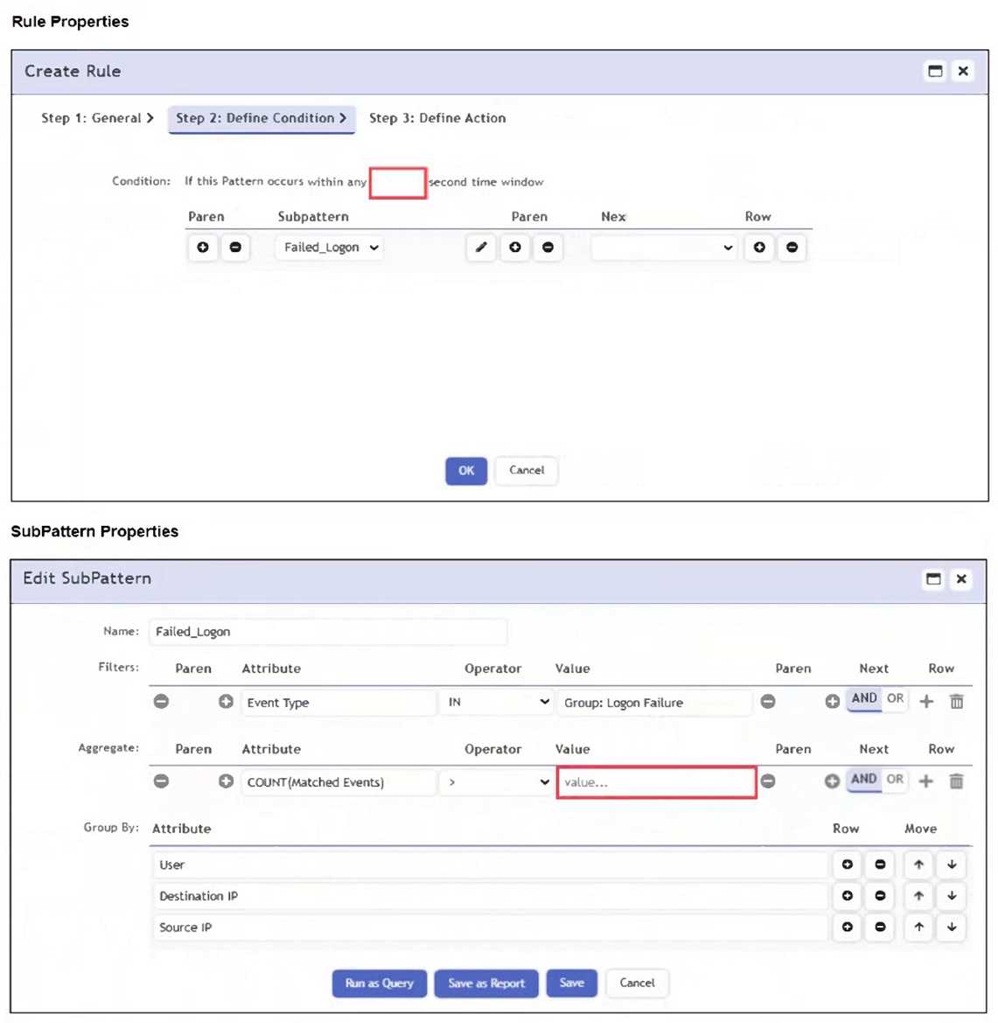
Task: Edit the Failed_Logon subpattern with the pencil icon
Action: pyautogui.click(x=480, y=248)
